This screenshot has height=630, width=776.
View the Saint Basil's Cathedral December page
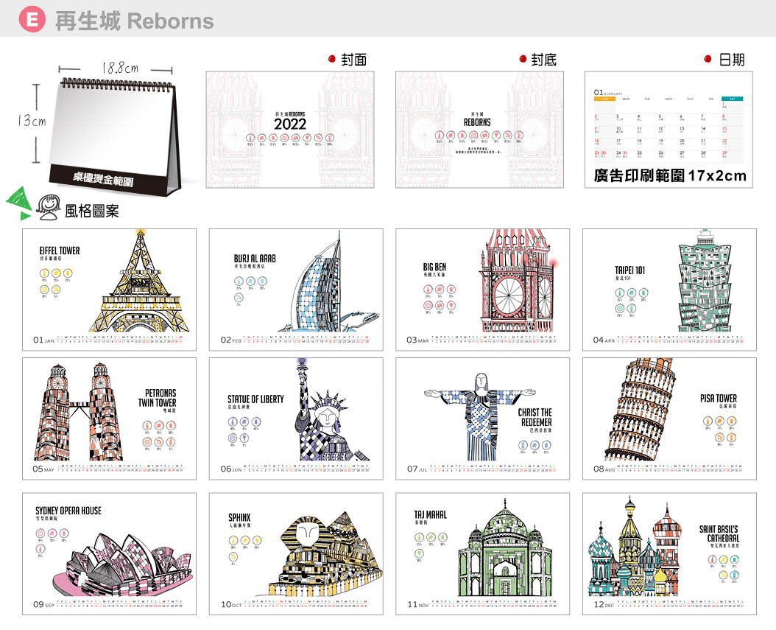[669, 553]
